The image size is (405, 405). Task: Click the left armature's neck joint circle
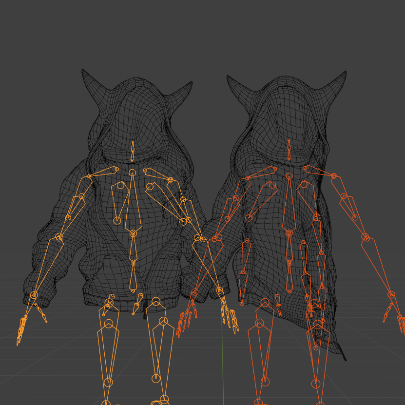point(132,172)
